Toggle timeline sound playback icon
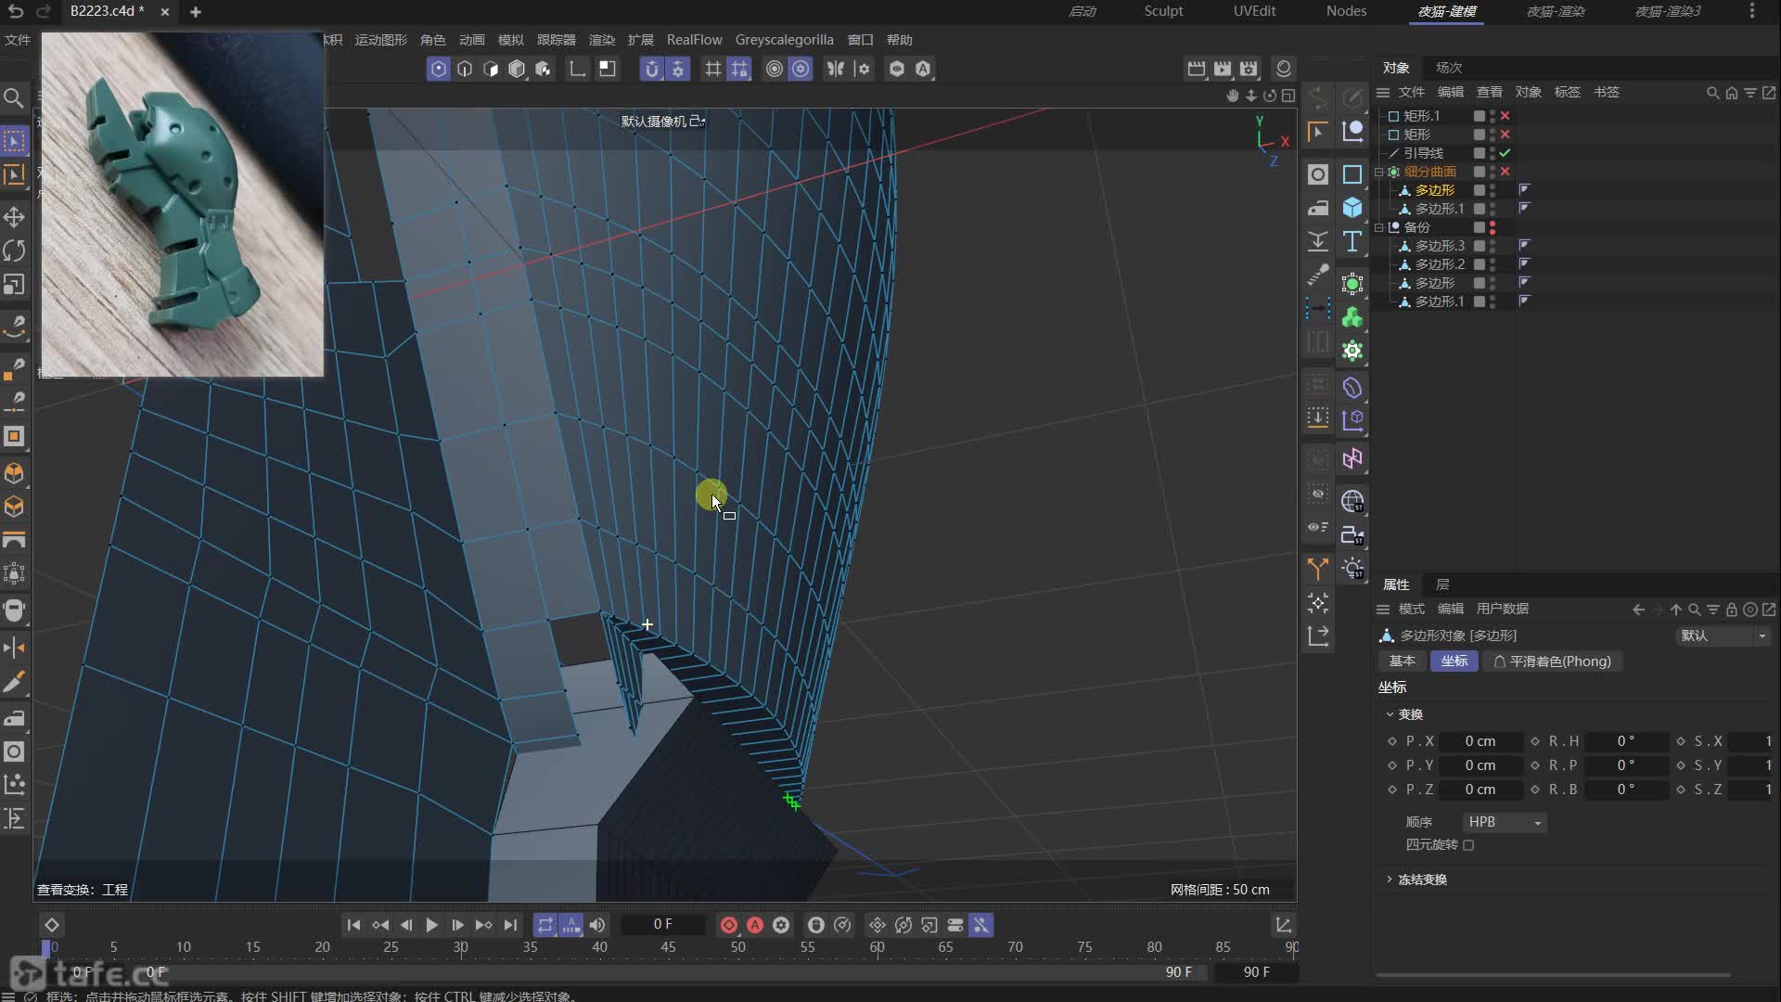 [x=597, y=925]
